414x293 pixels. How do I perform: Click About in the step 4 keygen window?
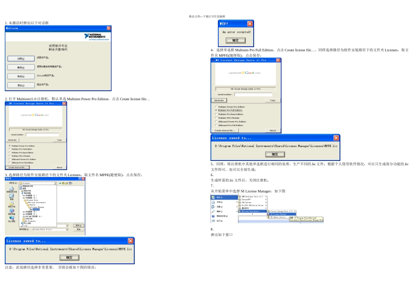273,130
